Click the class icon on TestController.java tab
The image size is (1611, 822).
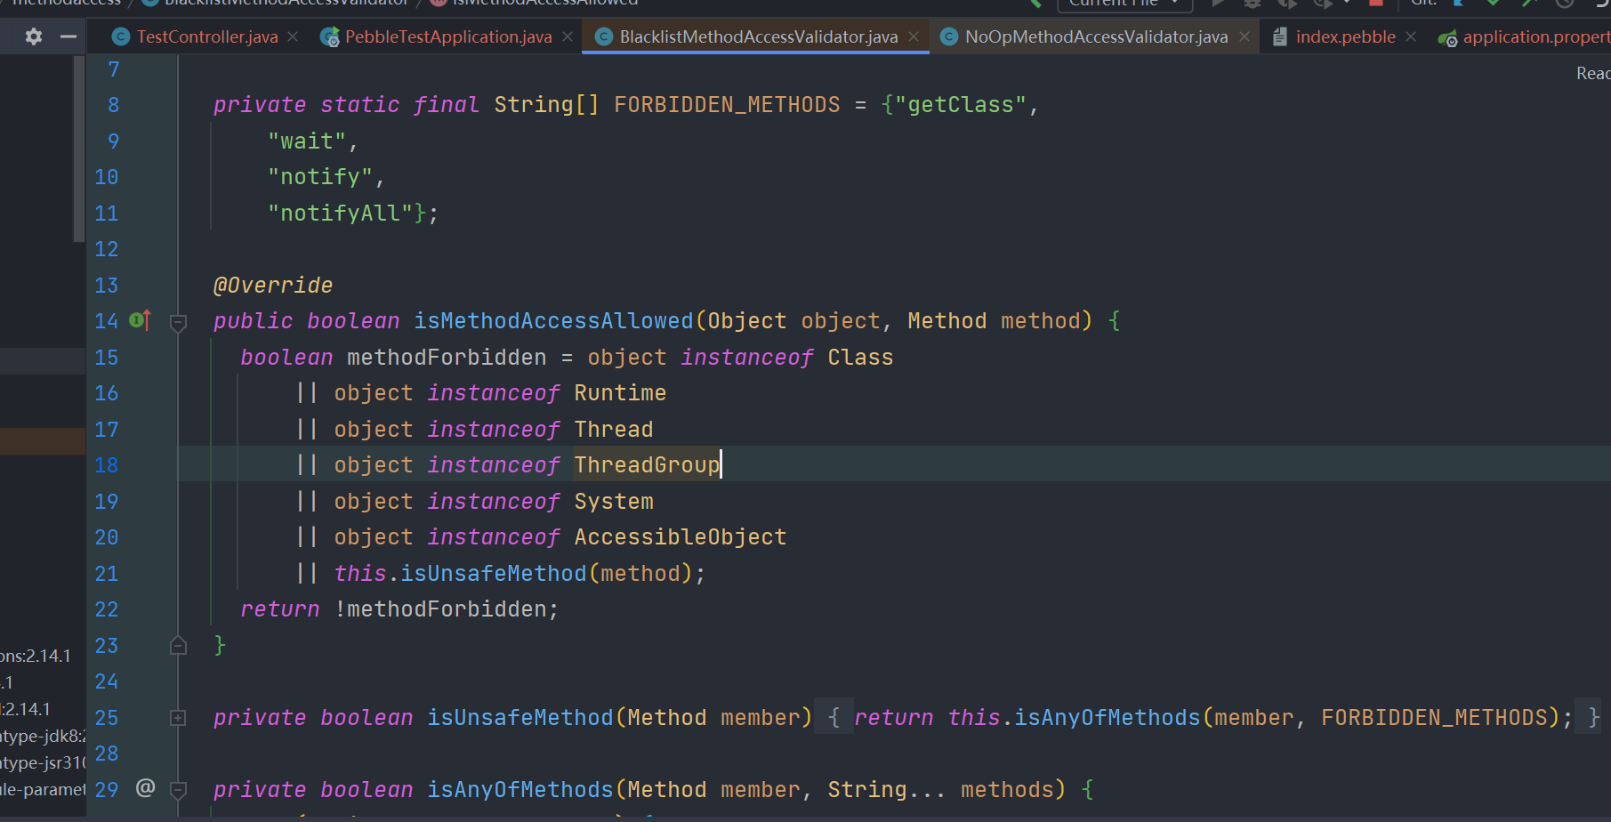click(120, 37)
